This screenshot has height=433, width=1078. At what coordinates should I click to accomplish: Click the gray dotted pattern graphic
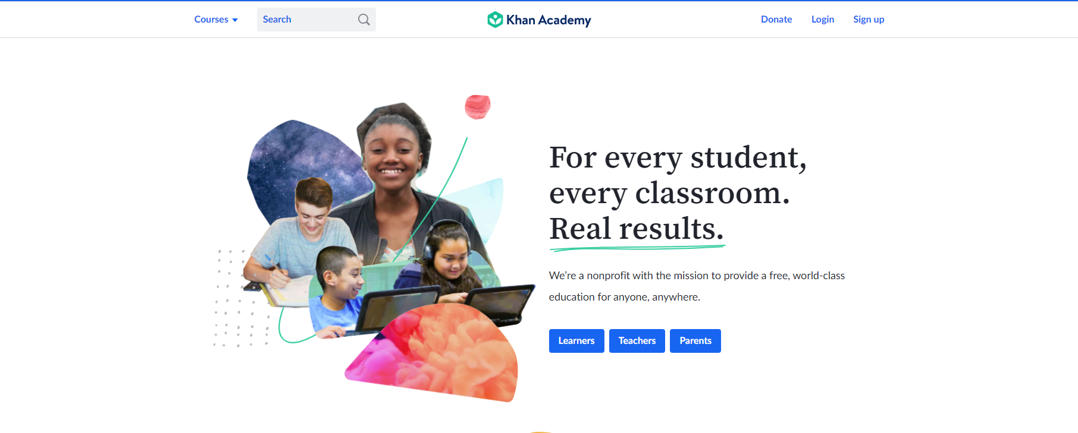(241, 298)
